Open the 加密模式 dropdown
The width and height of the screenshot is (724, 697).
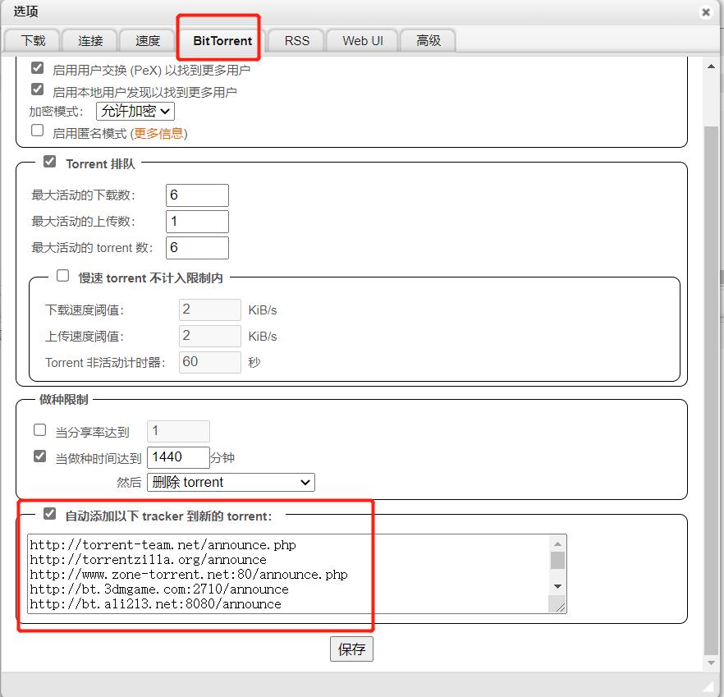[x=135, y=110]
